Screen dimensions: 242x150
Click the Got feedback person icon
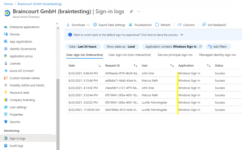pyautogui.click(x=204, y=25)
